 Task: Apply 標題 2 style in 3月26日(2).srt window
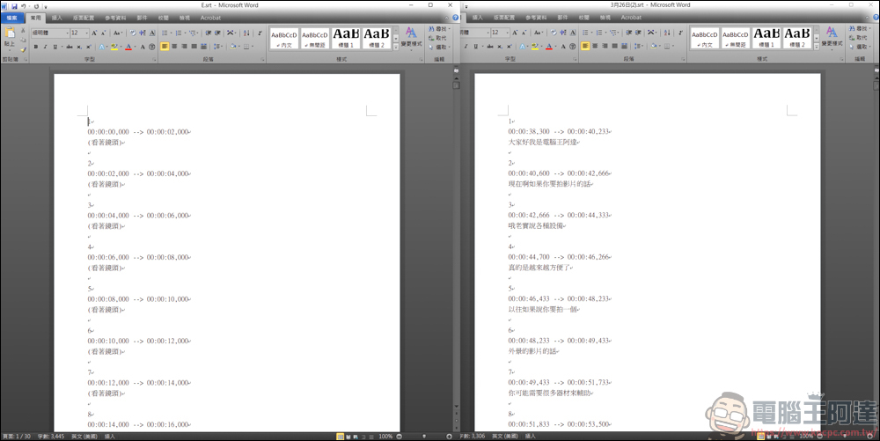click(x=797, y=38)
